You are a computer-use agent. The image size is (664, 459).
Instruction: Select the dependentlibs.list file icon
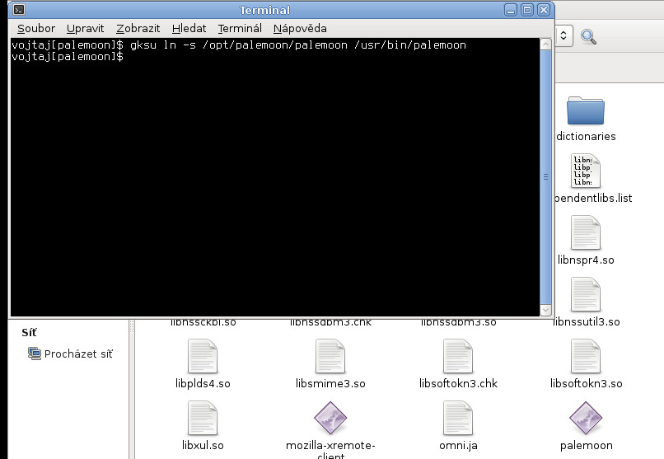[585, 171]
